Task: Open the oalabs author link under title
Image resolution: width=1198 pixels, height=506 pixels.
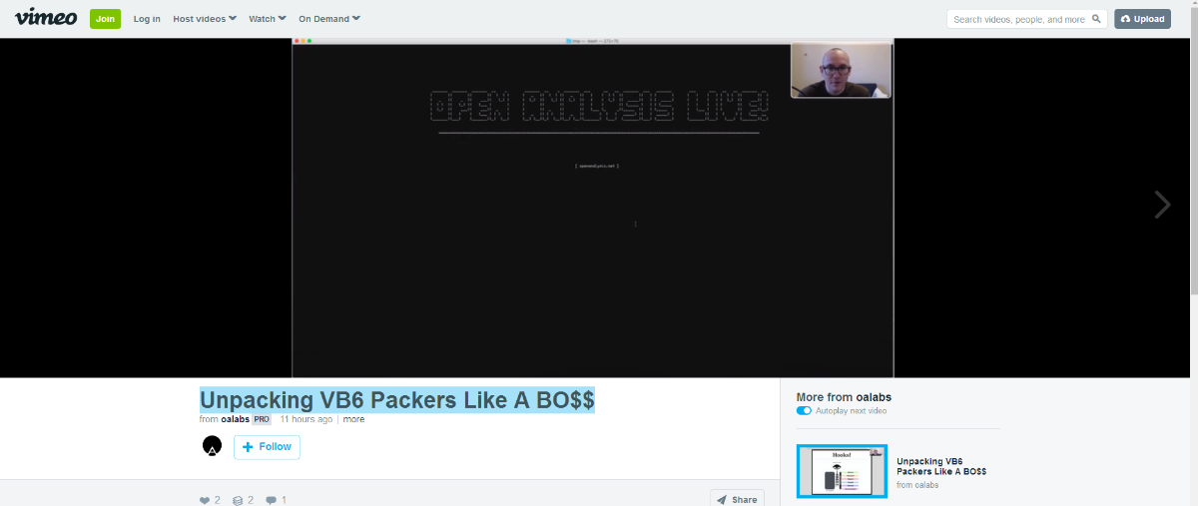Action: (235, 419)
